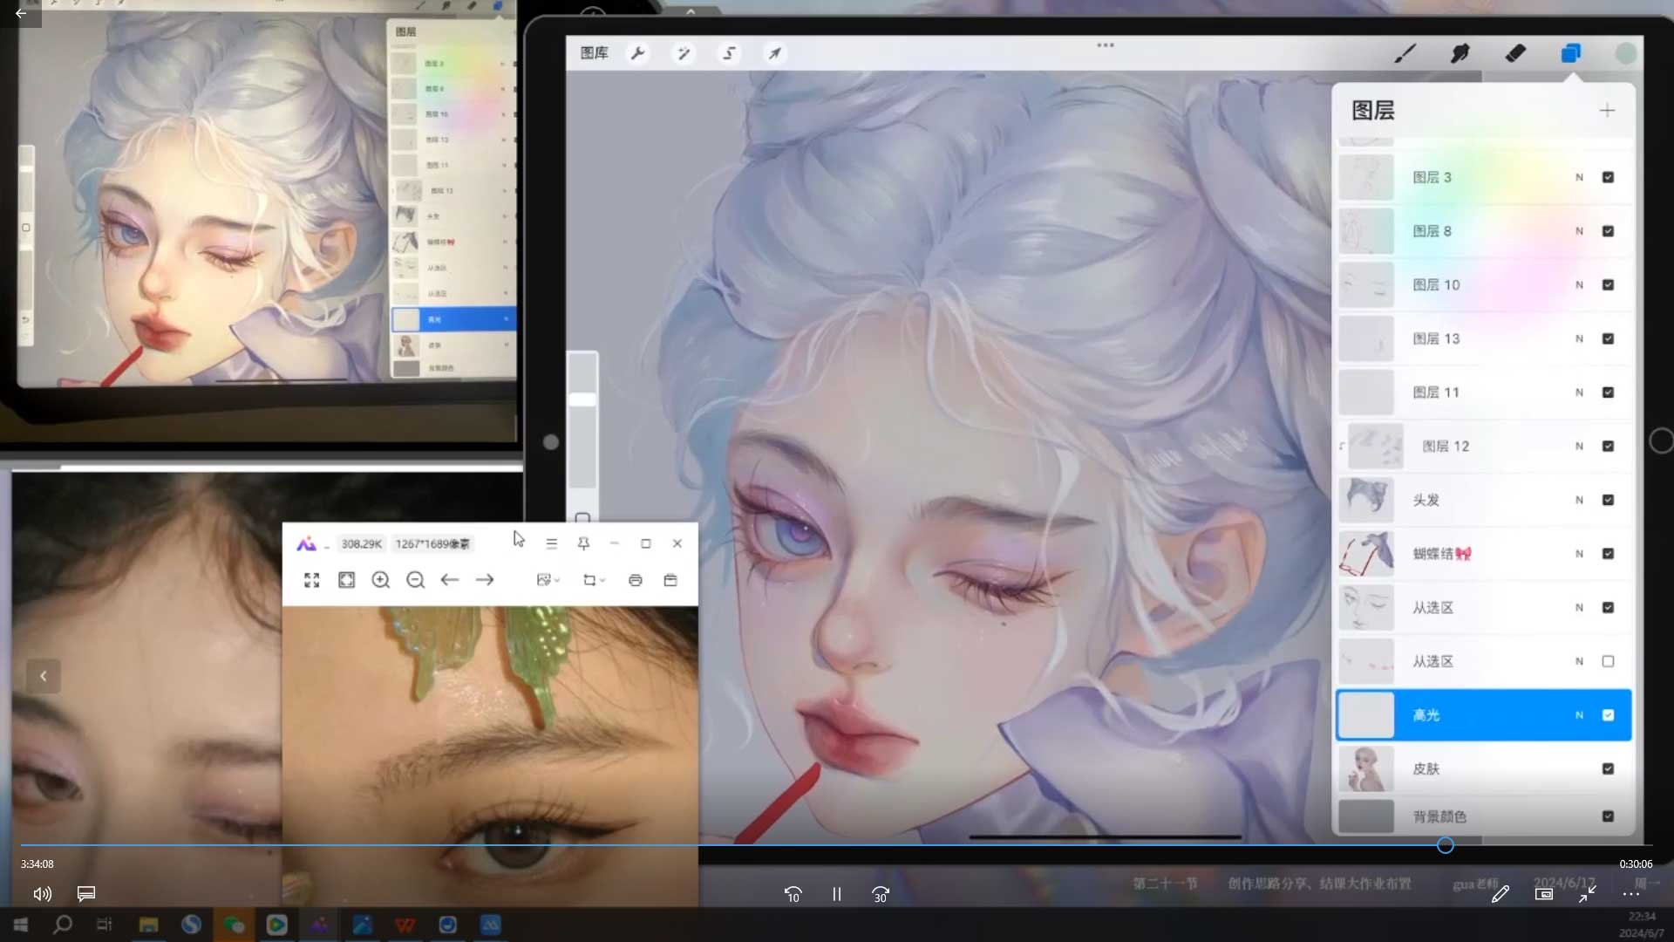Expand the 图层 12 layer group
This screenshot has height=942, width=1674.
[1343, 447]
